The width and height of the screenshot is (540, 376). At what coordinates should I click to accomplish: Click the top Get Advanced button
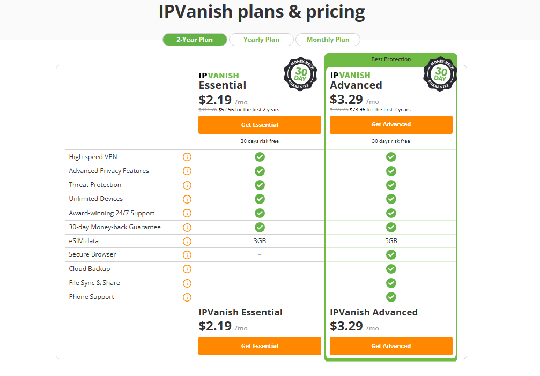pos(391,124)
